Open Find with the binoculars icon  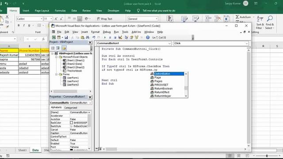point(88,37)
